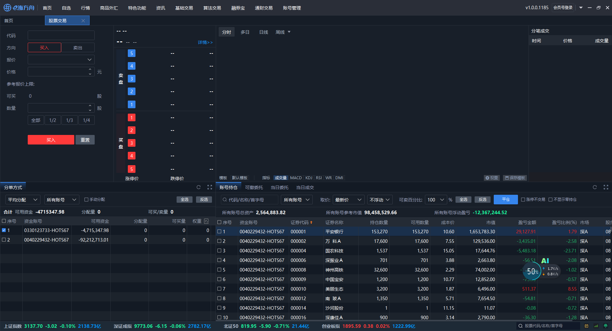Enable 涨停不交易 checkbox
612x331 pixels.
coord(523,200)
